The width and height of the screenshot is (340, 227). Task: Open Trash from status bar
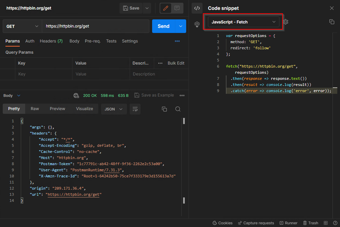(310, 223)
